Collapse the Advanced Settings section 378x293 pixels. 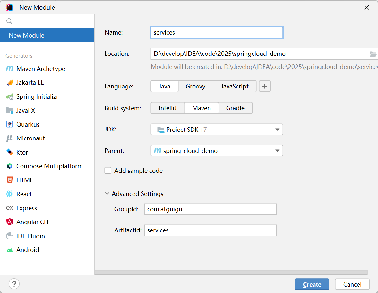tap(107, 194)
